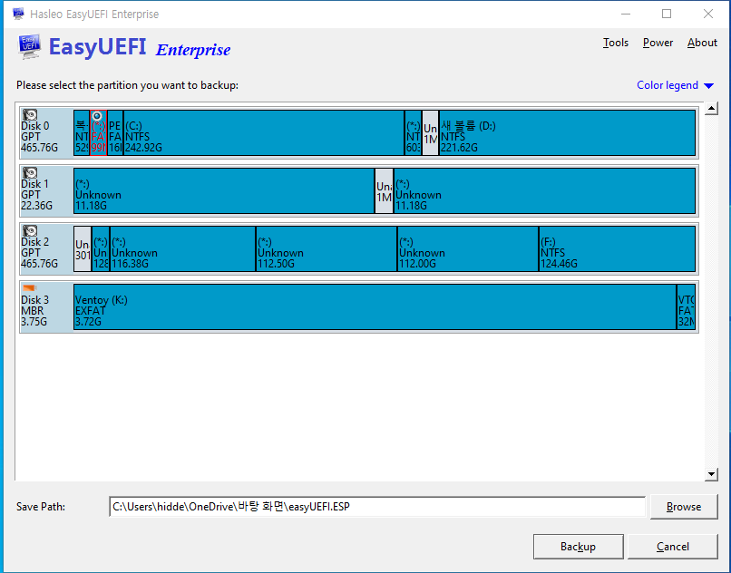Click the EasyUEFI logo icon in header

pyautogui.click(x=29, y=46)
